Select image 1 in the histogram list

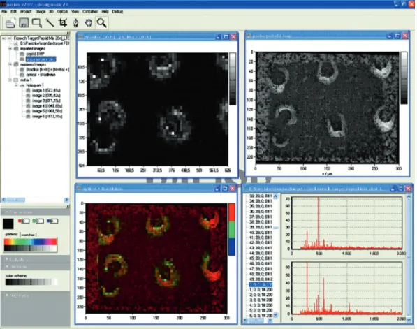point(46,90)
